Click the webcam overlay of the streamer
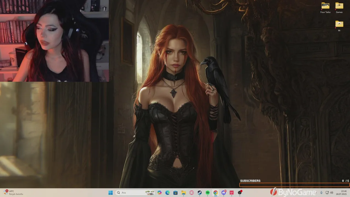The image size is (350, 197). pos(54,41)
